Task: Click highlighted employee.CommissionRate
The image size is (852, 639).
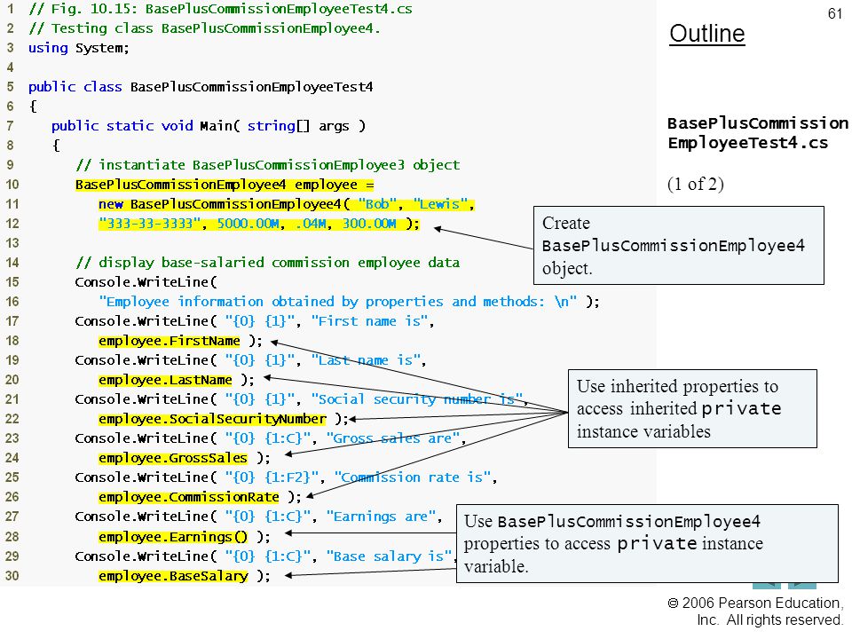Action: 188,497
